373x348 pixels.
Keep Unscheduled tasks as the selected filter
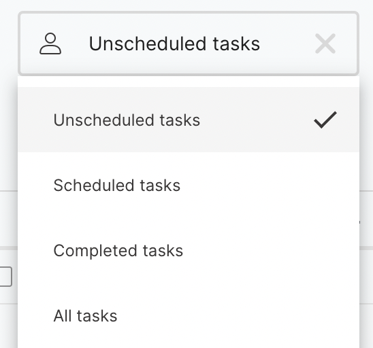point(189,120)
